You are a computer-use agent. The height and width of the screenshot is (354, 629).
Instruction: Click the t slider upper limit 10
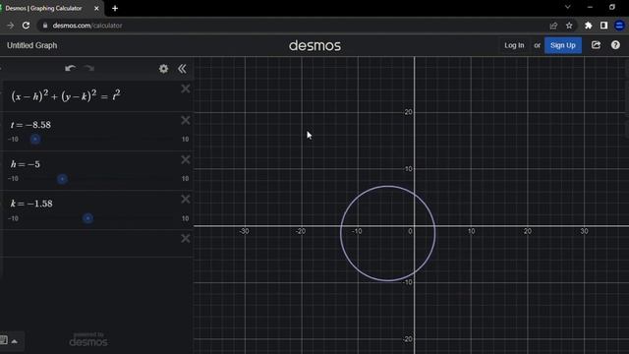(x=185, y=140)
